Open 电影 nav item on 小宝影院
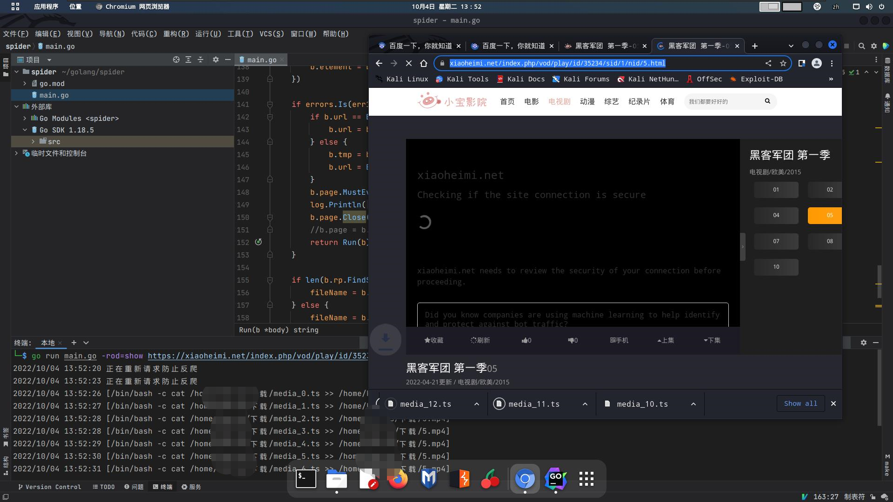 click(531, 101)
